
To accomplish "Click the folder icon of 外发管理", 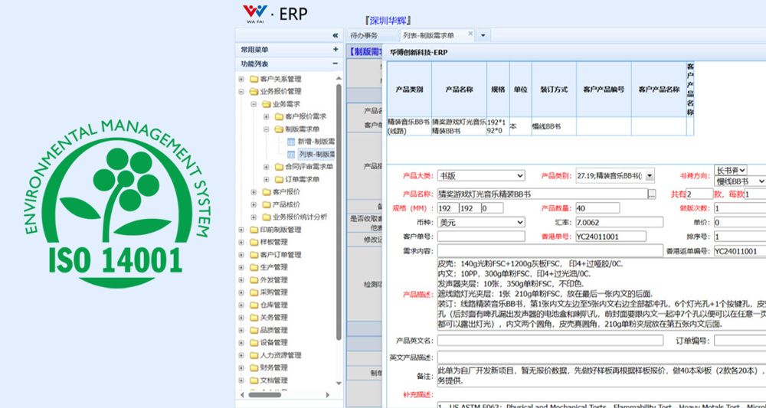I will [x=254, y=280].
